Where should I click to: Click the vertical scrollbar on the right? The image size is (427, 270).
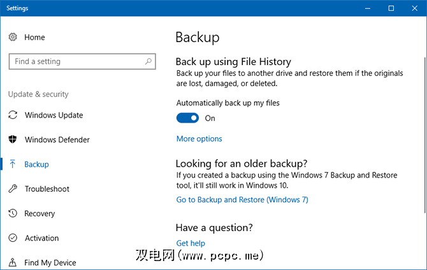point(423,128)
